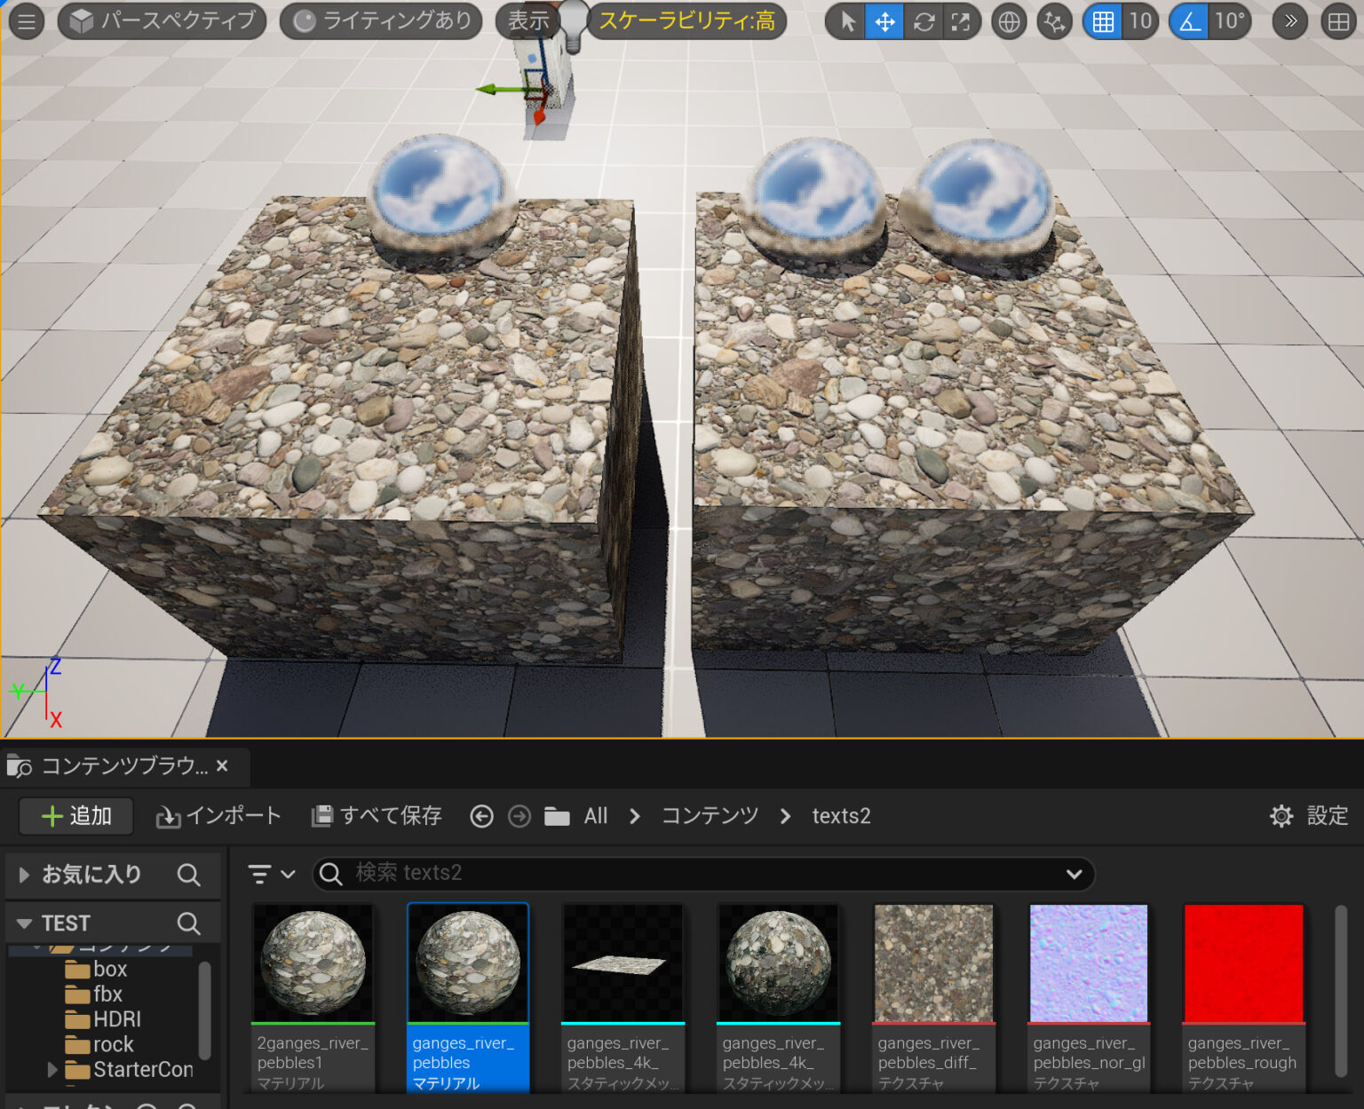The image size is (1364, 1109).
Task: Select the red ganges_river_pebbles_rough texture
Action: [x=1242, y=963]
